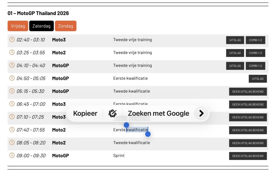Open Uitslag for Moto3 second free practice
The height and width of the screenshot is (172, 276).
coord(235,40)
